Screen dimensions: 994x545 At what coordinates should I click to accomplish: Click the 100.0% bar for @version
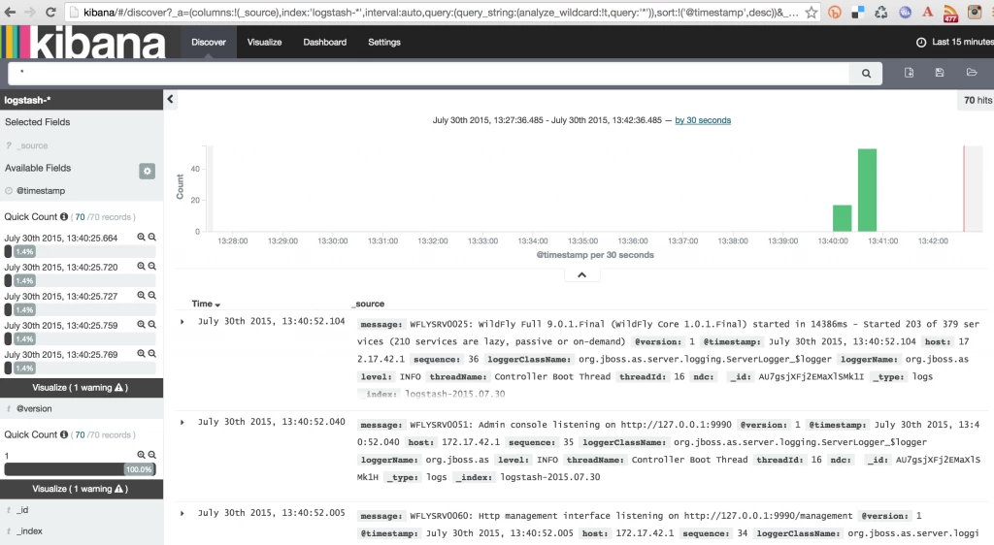pos(80,469)
